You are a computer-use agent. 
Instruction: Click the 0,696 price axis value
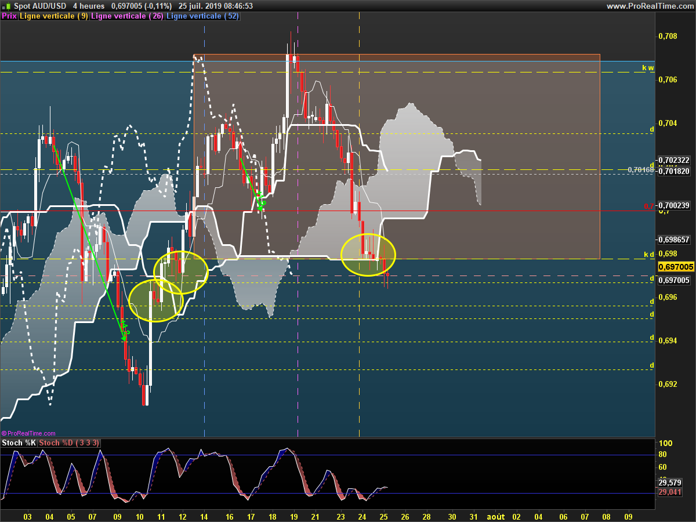(x=668, y=297)
